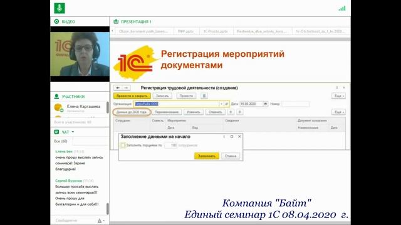Open the dialog's three-dot options menu
Image resolution: width=401 pixels, height=225 pixels.
pyautogui.click(x=224, y=137)
